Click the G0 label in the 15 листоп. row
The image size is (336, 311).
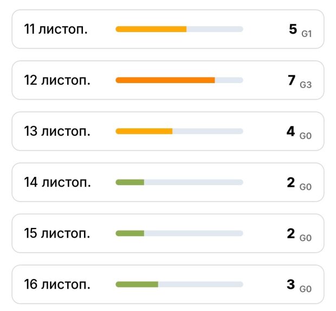point(306,237)
